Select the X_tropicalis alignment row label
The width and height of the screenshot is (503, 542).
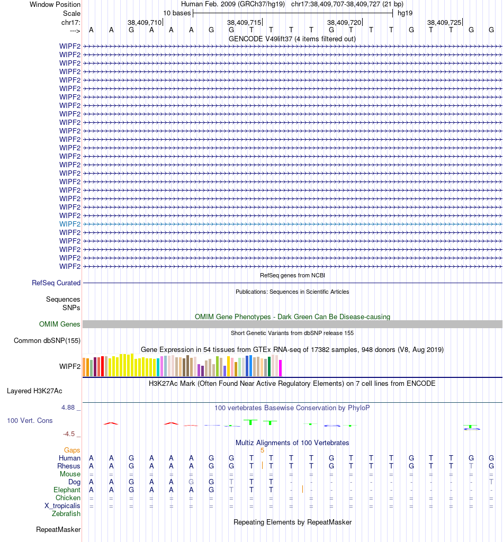[62, 505]
